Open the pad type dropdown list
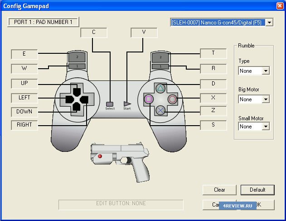Viewport: 286px width, 221px height. pos(269,22)
